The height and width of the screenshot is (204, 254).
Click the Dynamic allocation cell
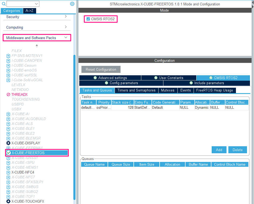[202, 107]
